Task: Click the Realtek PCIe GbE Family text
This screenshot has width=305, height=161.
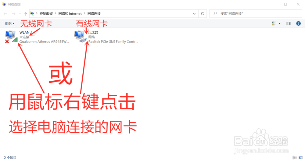Action: coord(113,42)
